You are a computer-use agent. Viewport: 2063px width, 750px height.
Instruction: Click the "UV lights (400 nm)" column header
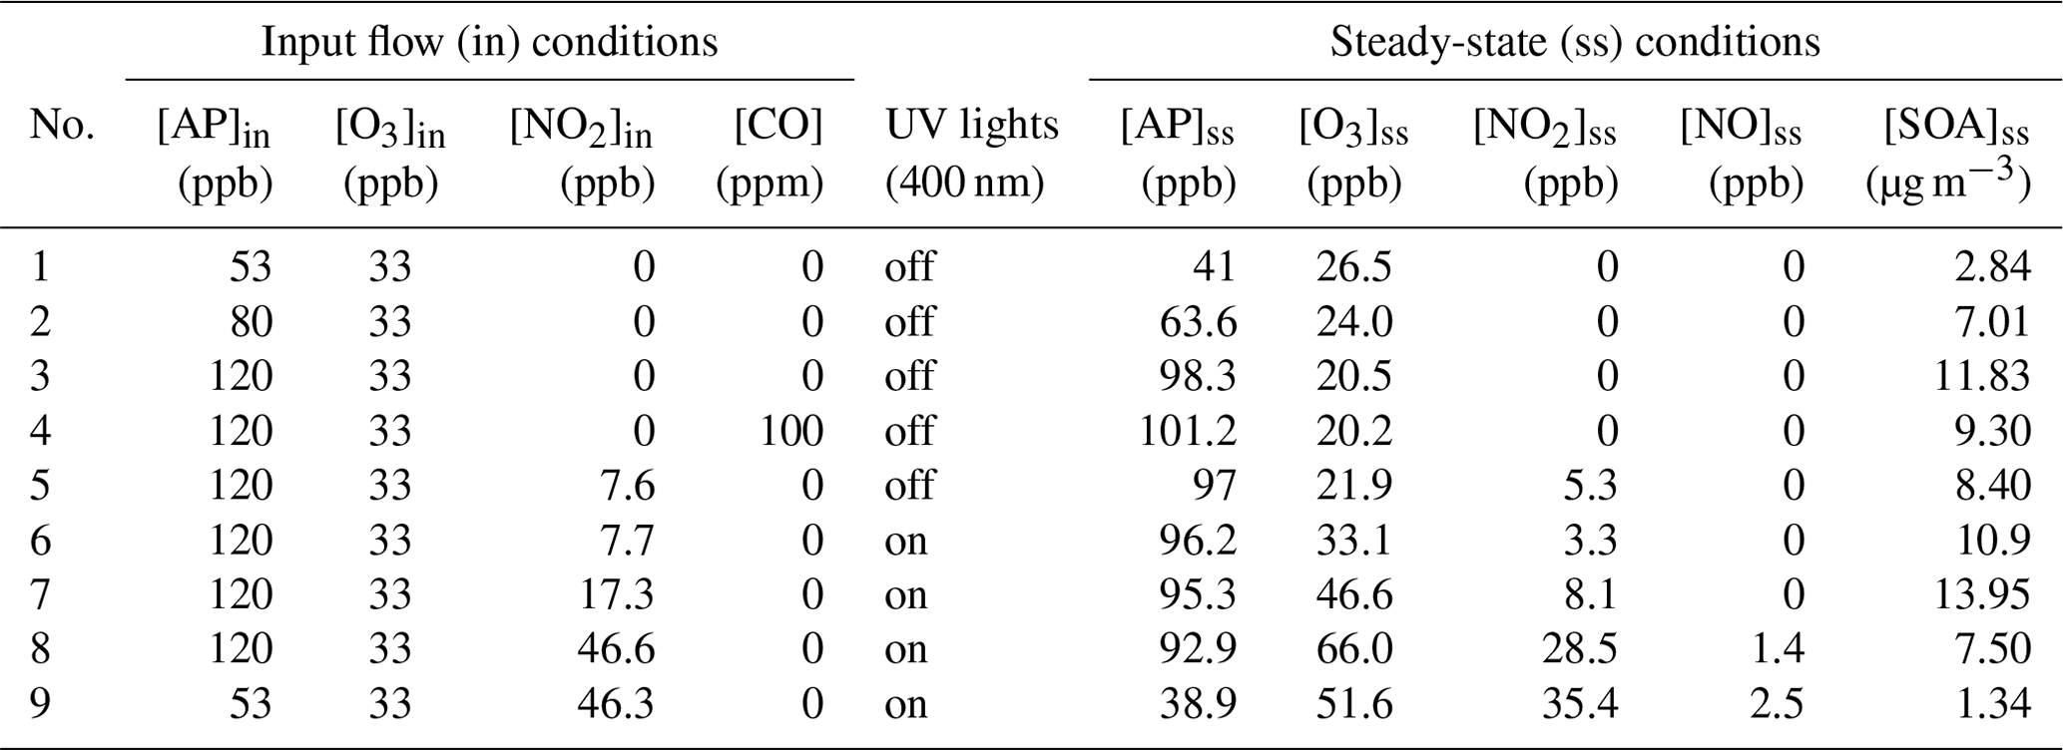tap(970, 154)
